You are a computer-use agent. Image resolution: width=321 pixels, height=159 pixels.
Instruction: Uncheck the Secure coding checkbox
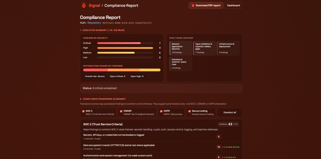[x=189, y=111]
